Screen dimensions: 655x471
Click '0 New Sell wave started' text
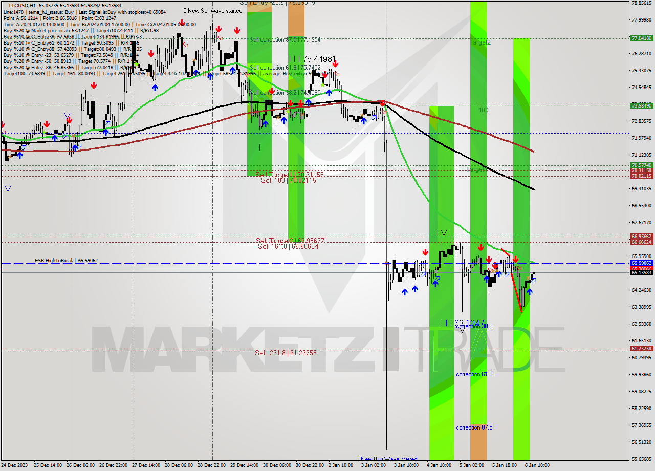[213, 11]
